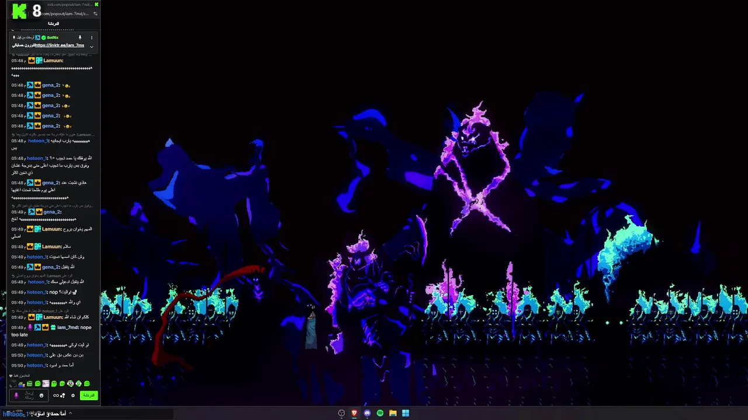The height and width of the screenshot is (420, 748).
Task: Click the crown badge beside Lamuun at 05:48
Action: (x=32, y=61)
